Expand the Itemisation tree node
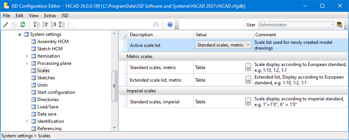This screenshot has height=140, width=349. 27,56
